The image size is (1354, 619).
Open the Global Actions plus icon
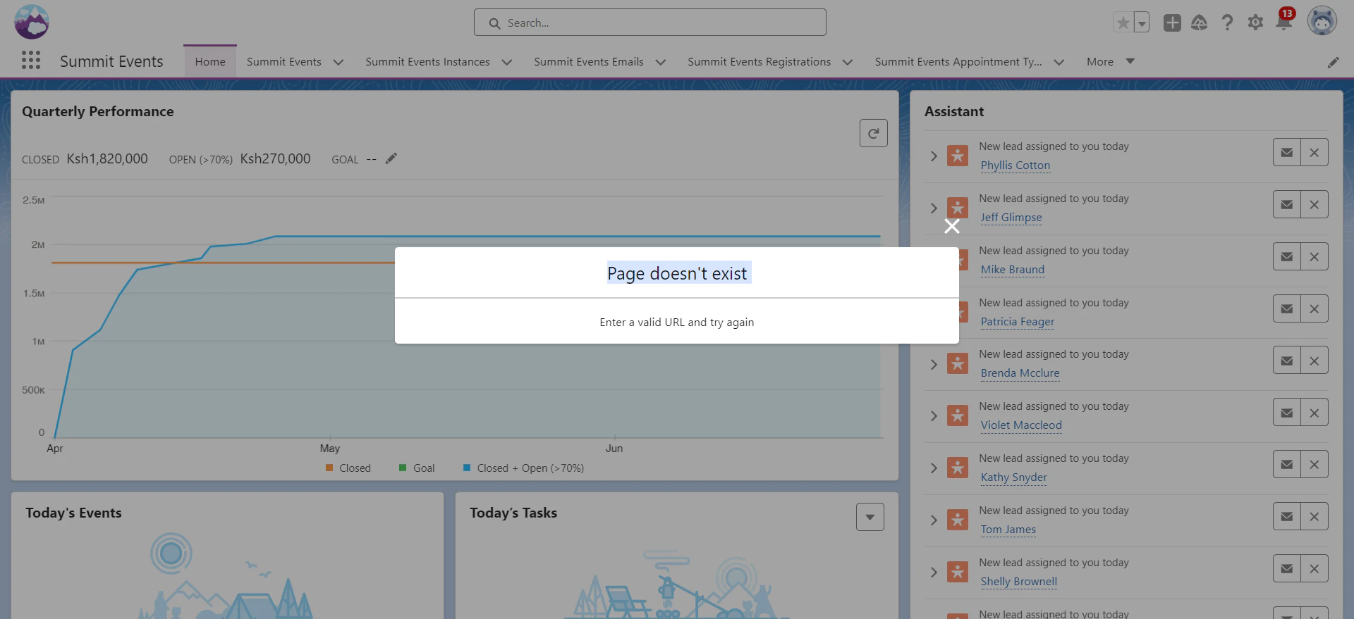(1172, 23)
